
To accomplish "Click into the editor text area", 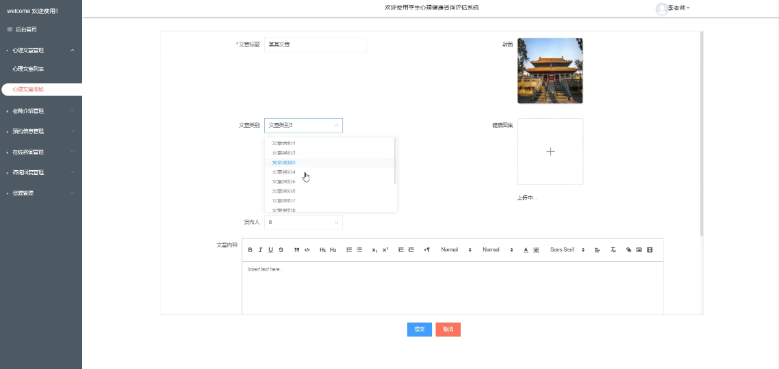I will click(x=452, y=288).
